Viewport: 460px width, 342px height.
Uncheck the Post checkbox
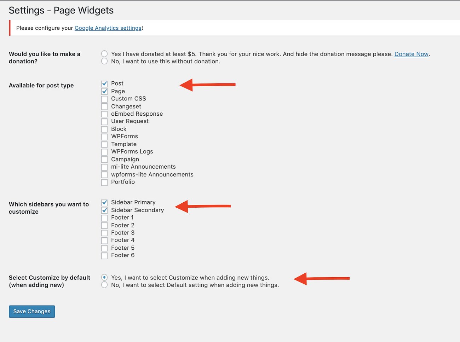(x=104, y=83)
